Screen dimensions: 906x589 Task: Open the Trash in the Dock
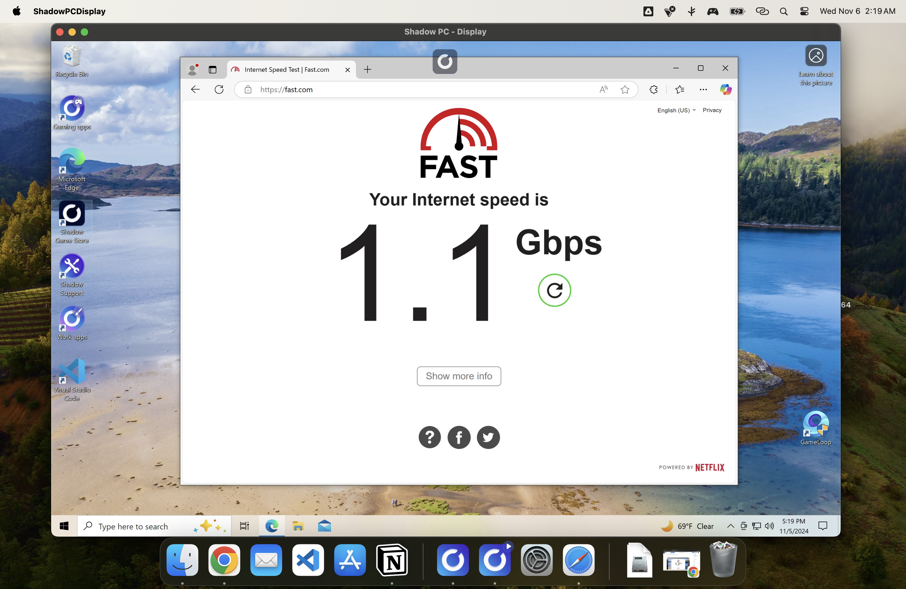tap(723, 560)
